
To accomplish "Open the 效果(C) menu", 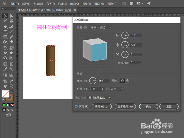I will coord(74,4).
